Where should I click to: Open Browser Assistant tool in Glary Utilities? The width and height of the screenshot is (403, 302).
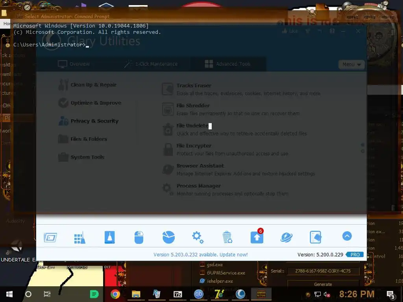[200, 166]
